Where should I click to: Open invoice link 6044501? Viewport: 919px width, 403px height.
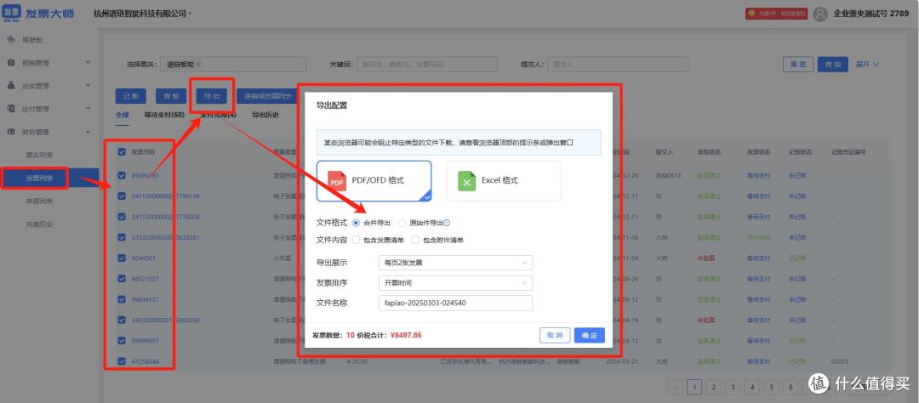pos(143,258)
